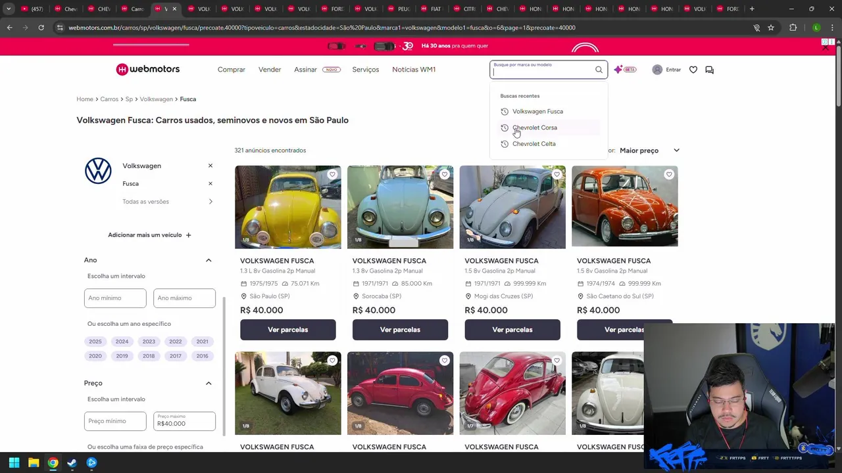Viewport: 842px width, 473px height.
Task: Click the Entrar login link
Action: (x=674, y=70)
